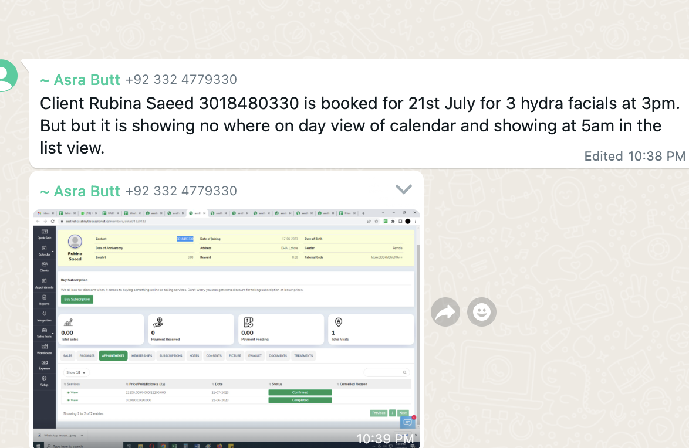Select the Packages tab

click(87, 356)
